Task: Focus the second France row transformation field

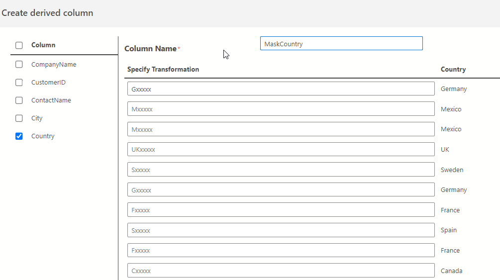Action: [x=281, y=250]
